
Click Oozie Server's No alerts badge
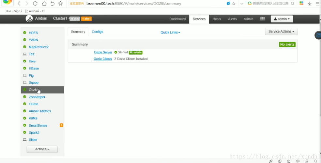click(135, 52)
